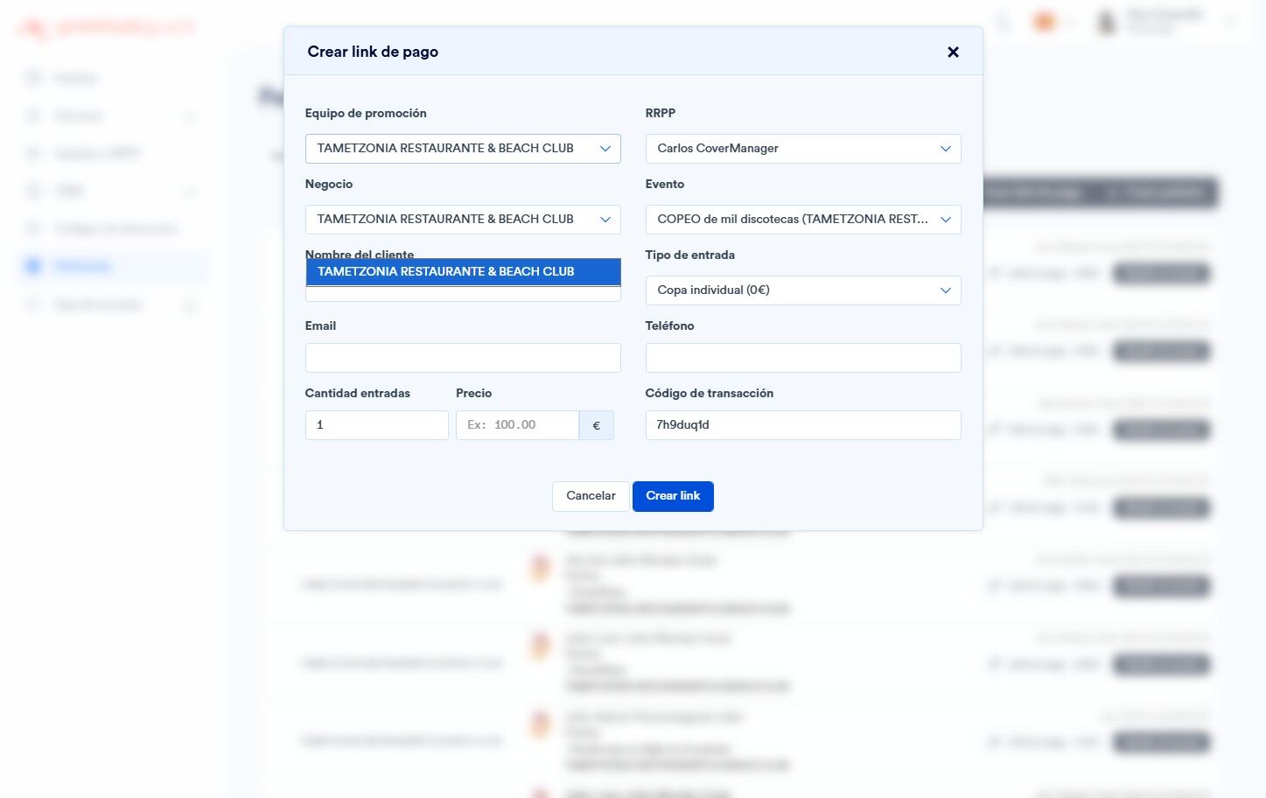Click the app logo at top left
This screenshot has width=1266, height=798.
click(x=107, y=28)
